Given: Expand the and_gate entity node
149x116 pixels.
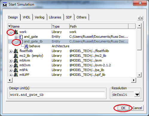Looking at the screenshot, I should tap(16, 37).
